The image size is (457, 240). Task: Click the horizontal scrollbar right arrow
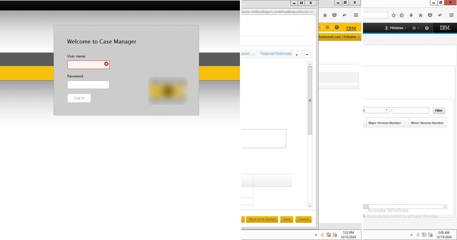(445, 206)
